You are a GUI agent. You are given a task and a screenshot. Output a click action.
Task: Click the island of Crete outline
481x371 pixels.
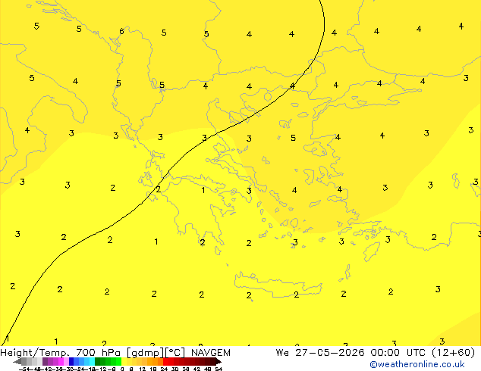click(278, 285)
